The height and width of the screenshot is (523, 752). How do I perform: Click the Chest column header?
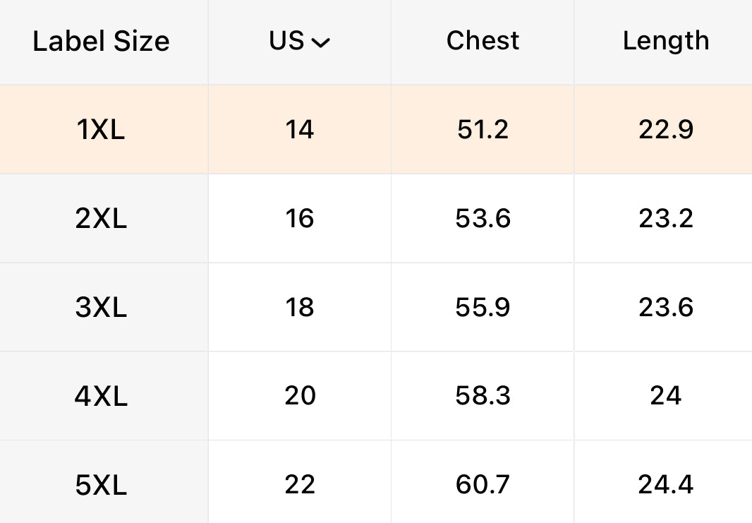pos(483,41)
